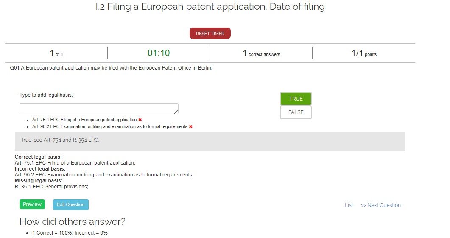Click the 01:10 timer display

(x=159, y=53)
